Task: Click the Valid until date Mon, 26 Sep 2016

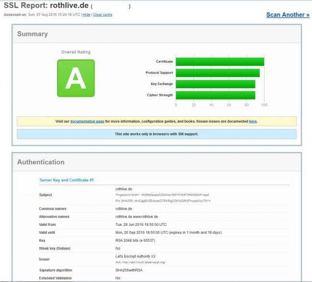Action: pyautogui.click(x=168, y=233)
